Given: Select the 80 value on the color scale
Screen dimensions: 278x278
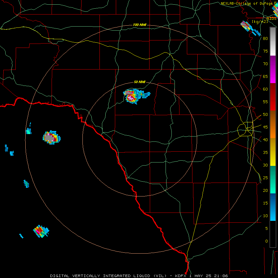Looking at the screenshot, I should coord(265,39).
